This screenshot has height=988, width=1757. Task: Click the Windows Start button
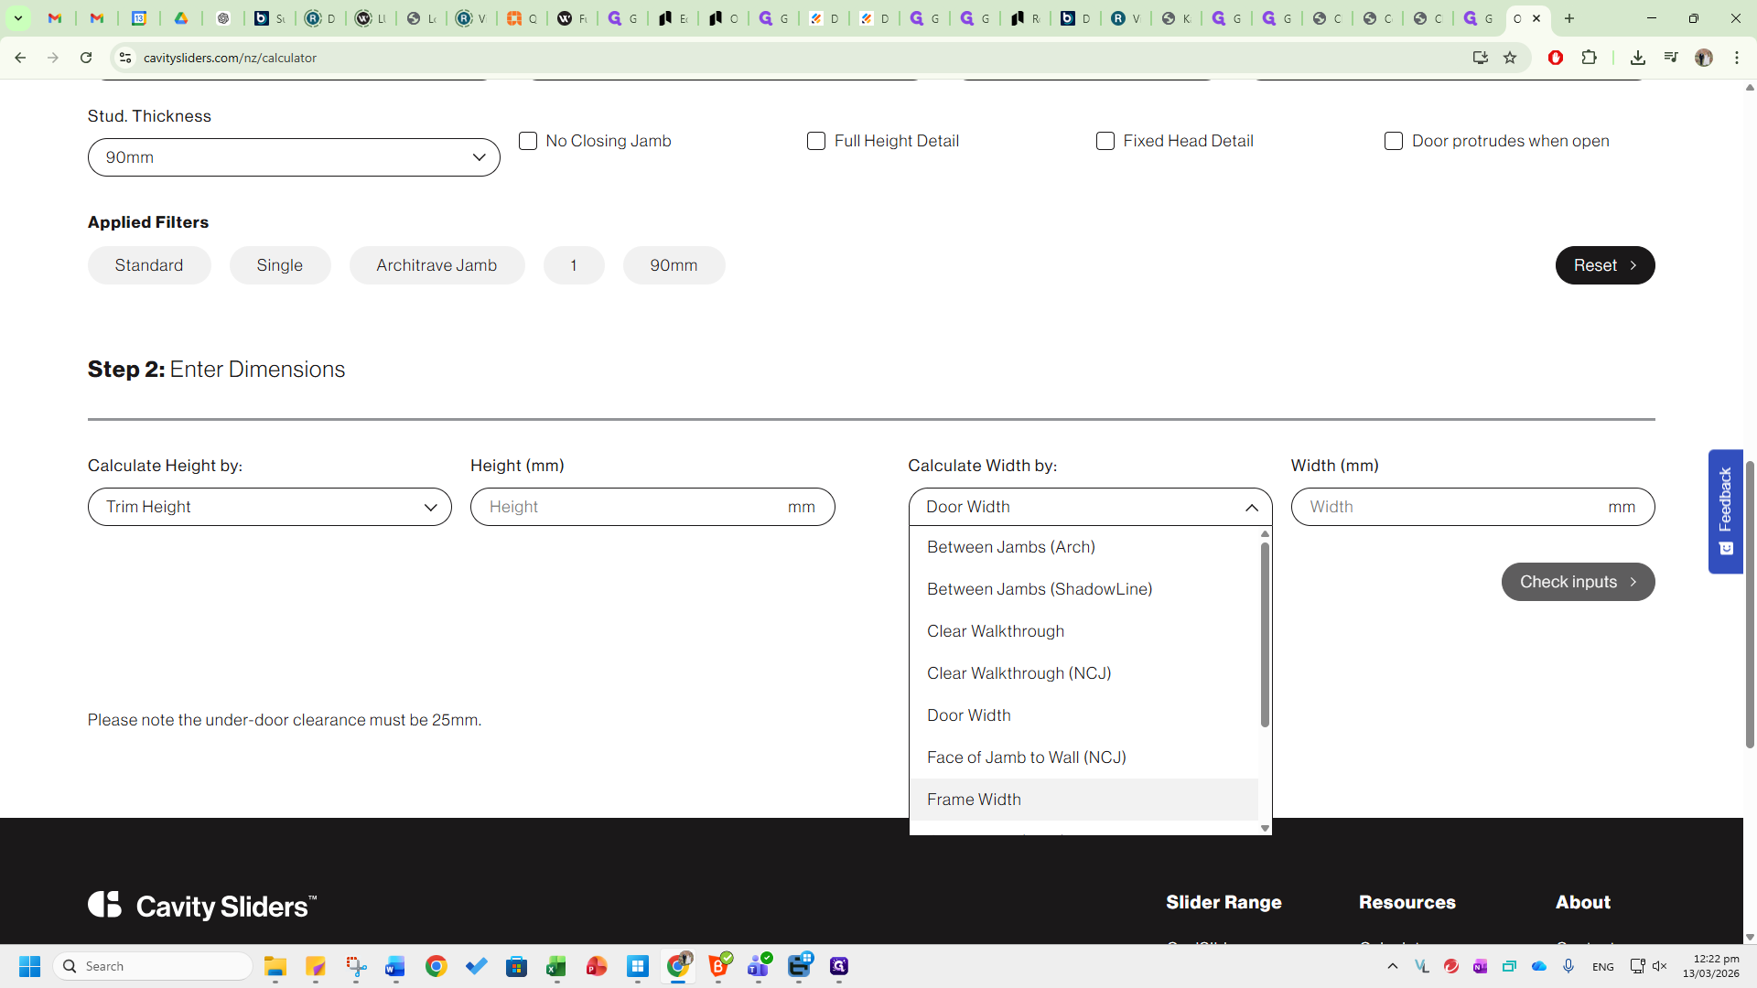click(29, 966)
